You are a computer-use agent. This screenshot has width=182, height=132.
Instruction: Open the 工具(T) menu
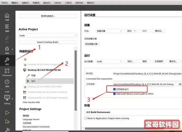point(68,3)
